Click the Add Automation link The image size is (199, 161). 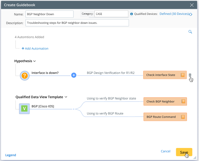[x=35, y=48]
